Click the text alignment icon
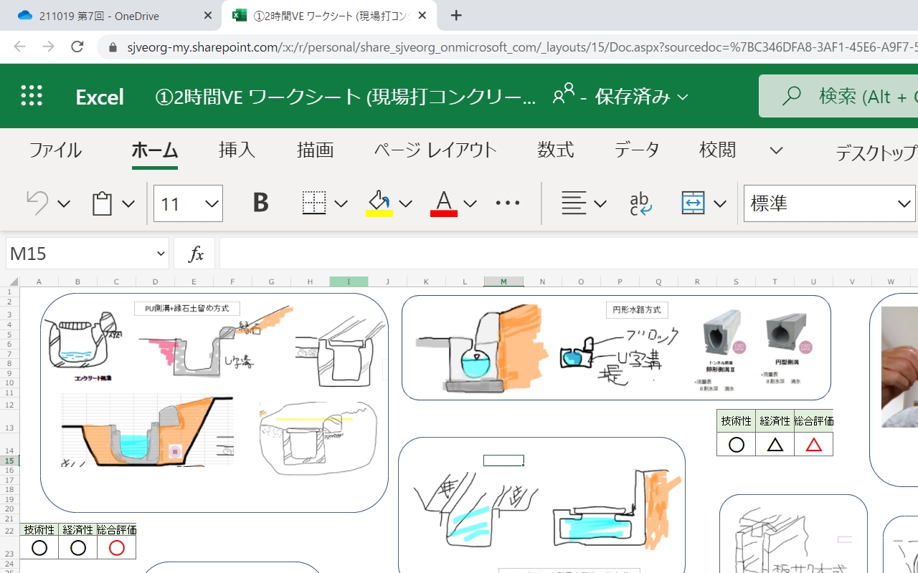918x573 pixels. (x=574, y=203)
